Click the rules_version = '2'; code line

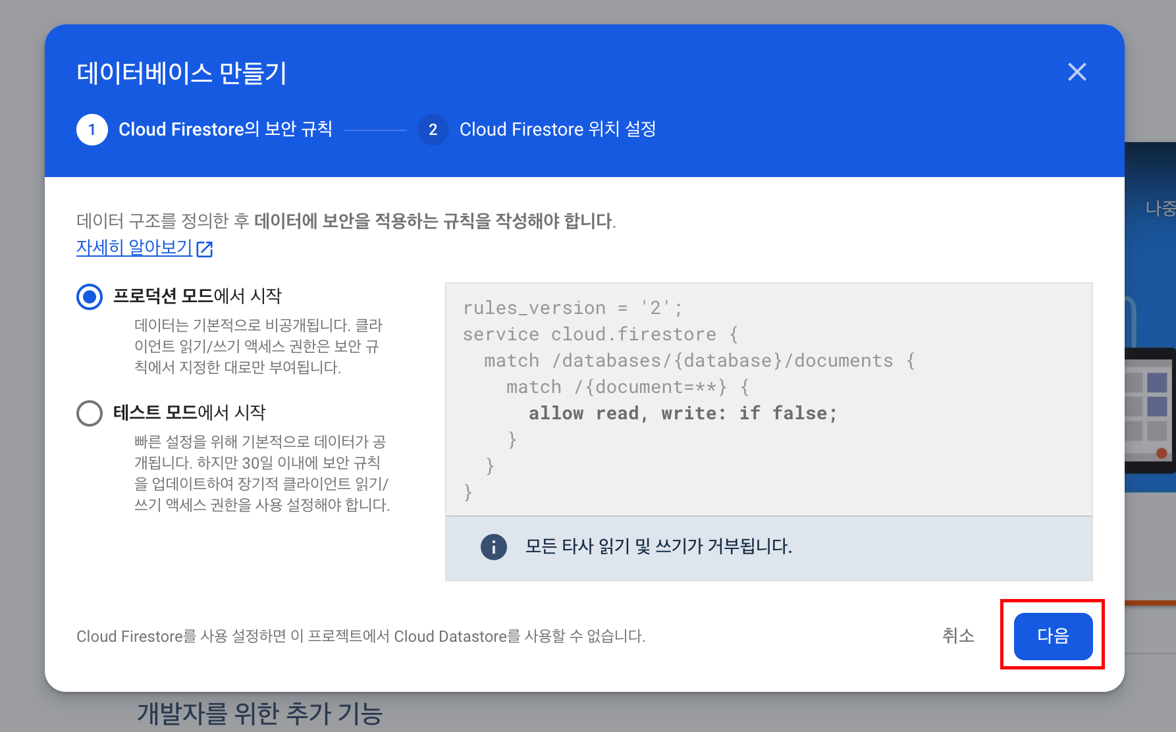(x=573, y=308)
